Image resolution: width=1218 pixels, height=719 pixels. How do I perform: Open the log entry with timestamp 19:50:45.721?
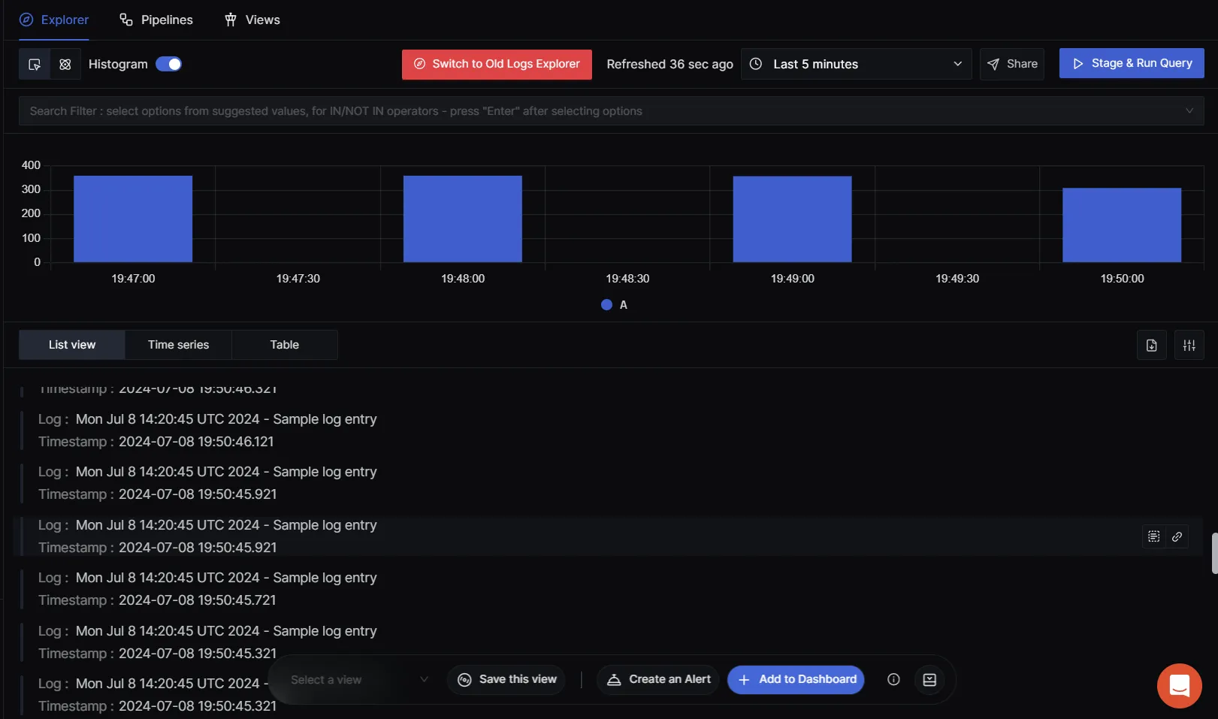click(x=610, y=589)
